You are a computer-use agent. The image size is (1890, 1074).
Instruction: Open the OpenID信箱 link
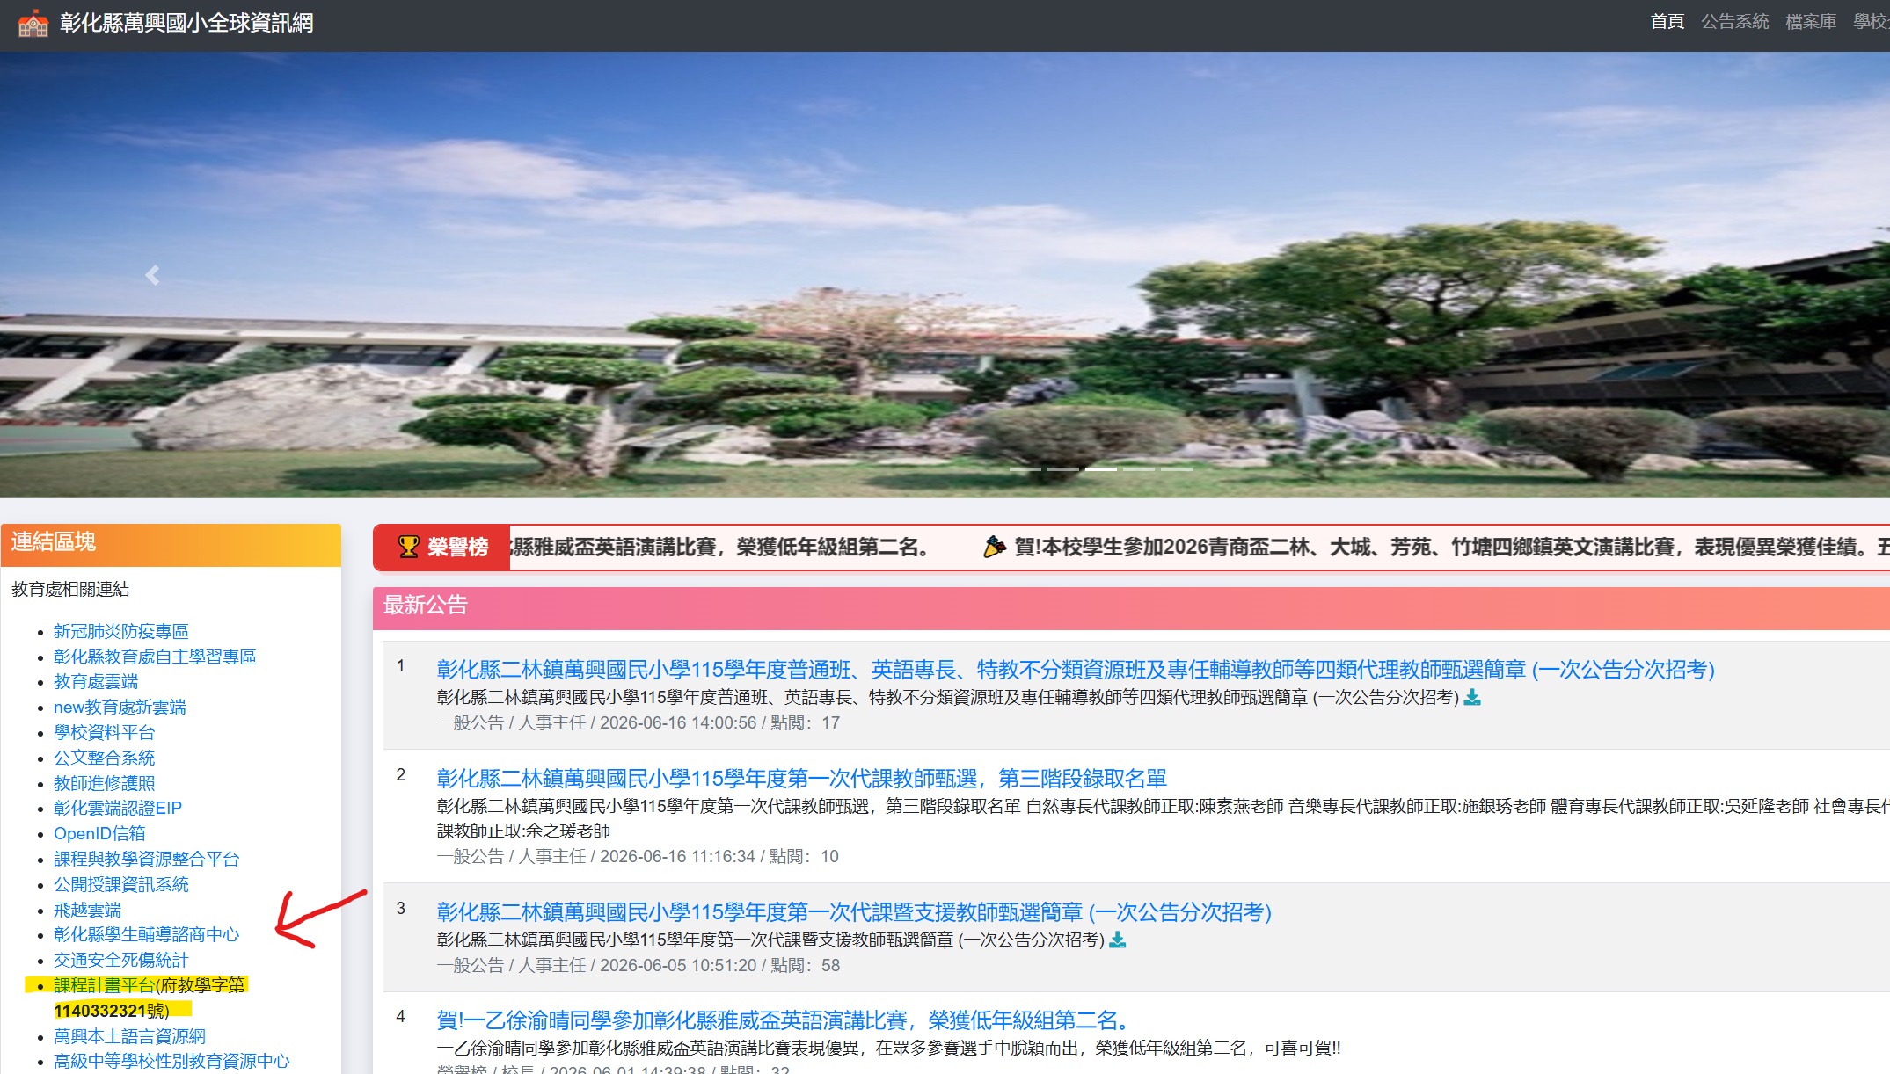(x=99, y=833)
